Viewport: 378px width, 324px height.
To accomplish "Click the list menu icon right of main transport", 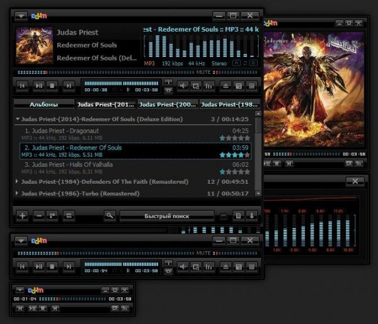I will pos(251,86).
